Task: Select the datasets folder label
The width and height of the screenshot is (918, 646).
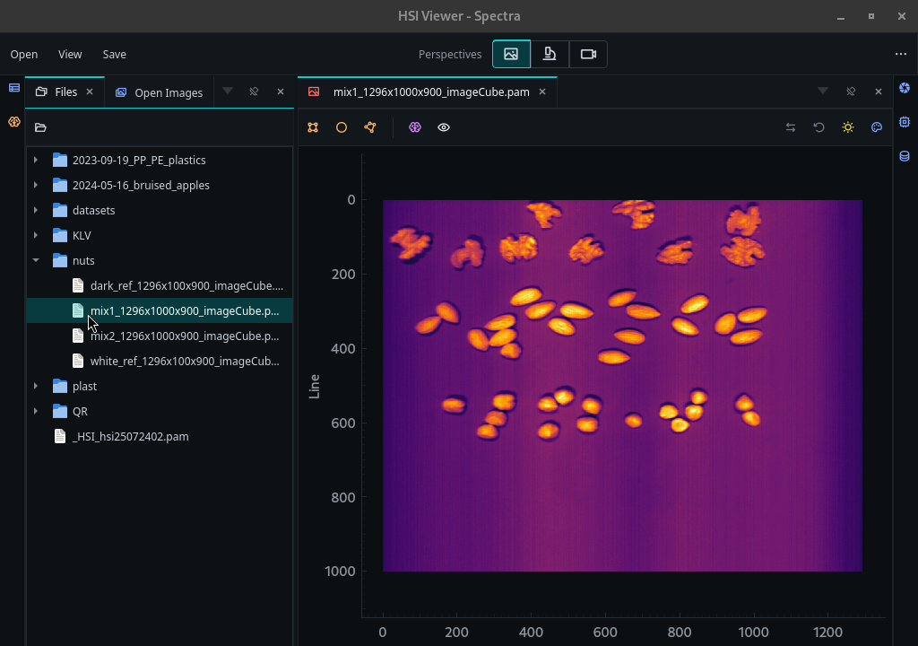Action: [x=93, y=210]
